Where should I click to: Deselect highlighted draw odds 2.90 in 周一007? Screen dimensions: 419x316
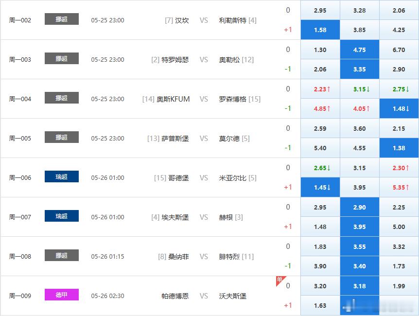[x=359, y=207]
